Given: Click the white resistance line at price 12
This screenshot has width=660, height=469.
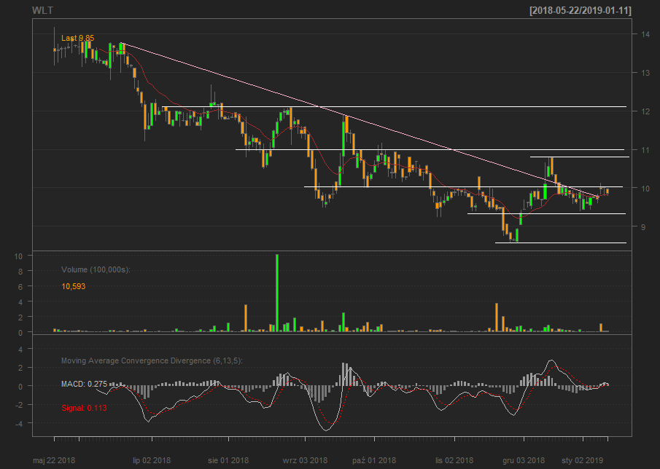Looking at the screenshot, I should pos(394,107).
